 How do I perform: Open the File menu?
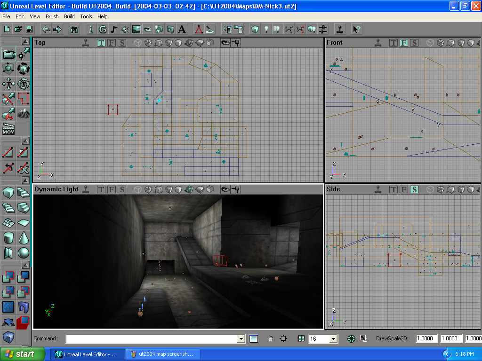click(6, 16)
